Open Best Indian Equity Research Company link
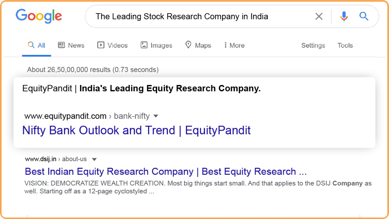This screenshot has height=219, width=389. click(166, 171)
